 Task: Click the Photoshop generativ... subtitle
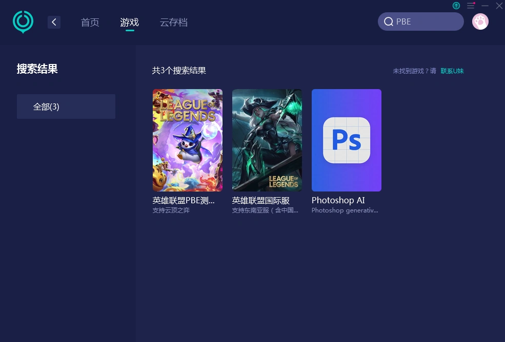tap(345, 210)
